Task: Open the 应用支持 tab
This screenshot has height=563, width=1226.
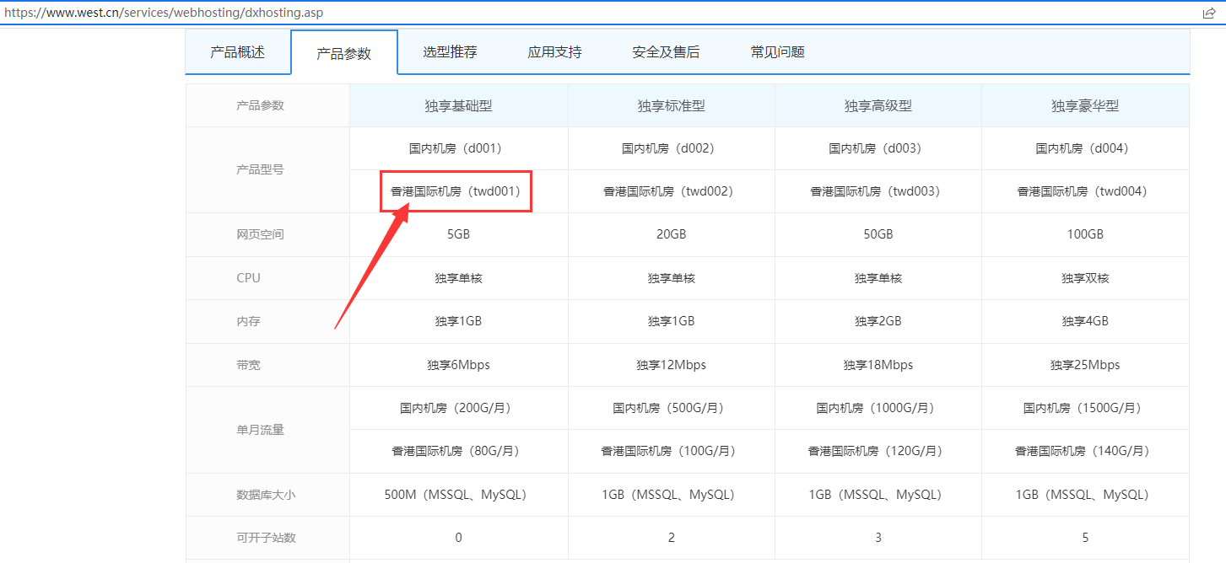Action: pos(557,51)
